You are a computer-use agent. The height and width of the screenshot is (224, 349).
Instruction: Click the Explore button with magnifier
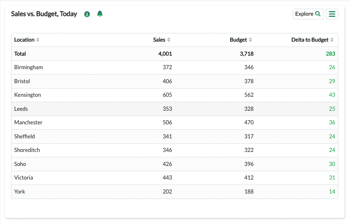click(x=308, y=14)
